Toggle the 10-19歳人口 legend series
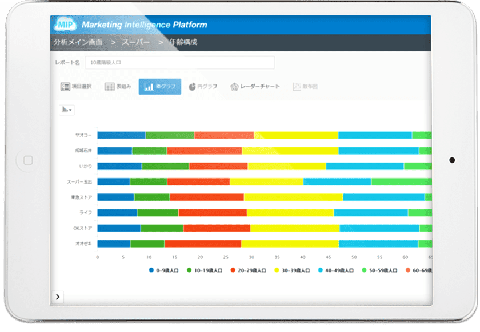This screenshot has width=480, height=332. (x=205, y=270)
